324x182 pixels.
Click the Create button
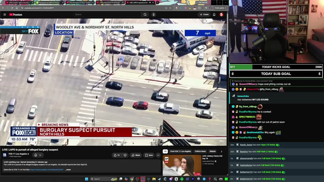point(204,15)
